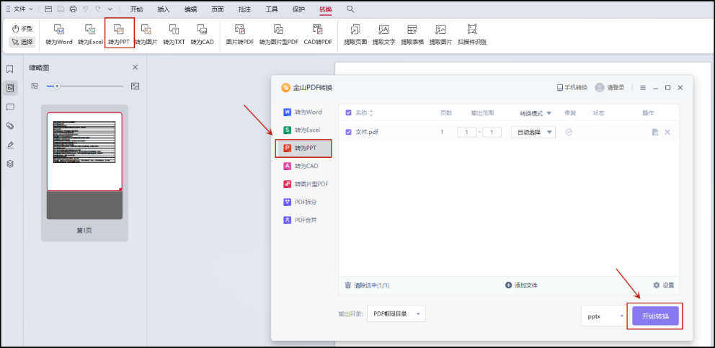The height and width of the screenshot is (348, 715).
Task: Click the larger thumbnail icon
Action: (x=135, y=86)
